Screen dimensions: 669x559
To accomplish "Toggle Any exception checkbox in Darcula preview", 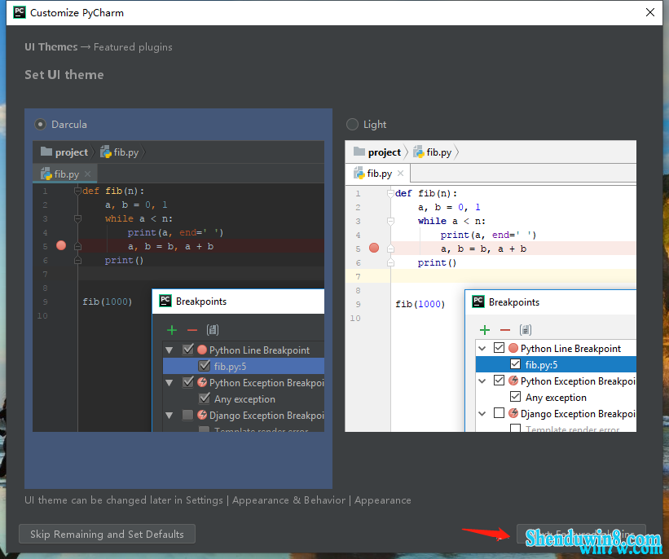I will (205, 398).
